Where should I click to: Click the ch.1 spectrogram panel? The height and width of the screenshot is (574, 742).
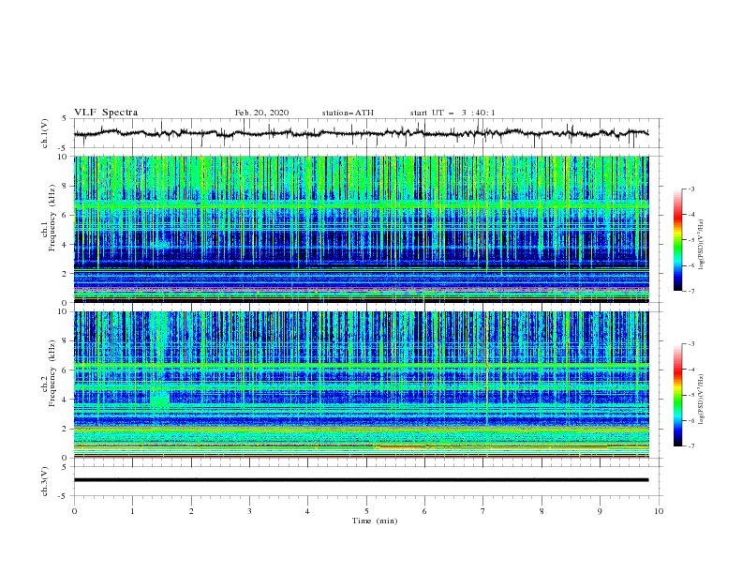point(361,229)
